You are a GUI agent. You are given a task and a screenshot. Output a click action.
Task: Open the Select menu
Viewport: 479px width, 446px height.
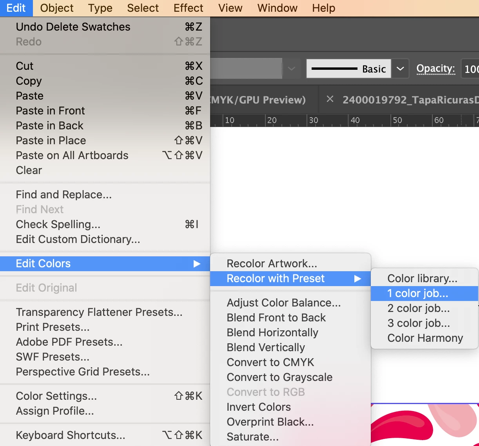pos(143,8)
